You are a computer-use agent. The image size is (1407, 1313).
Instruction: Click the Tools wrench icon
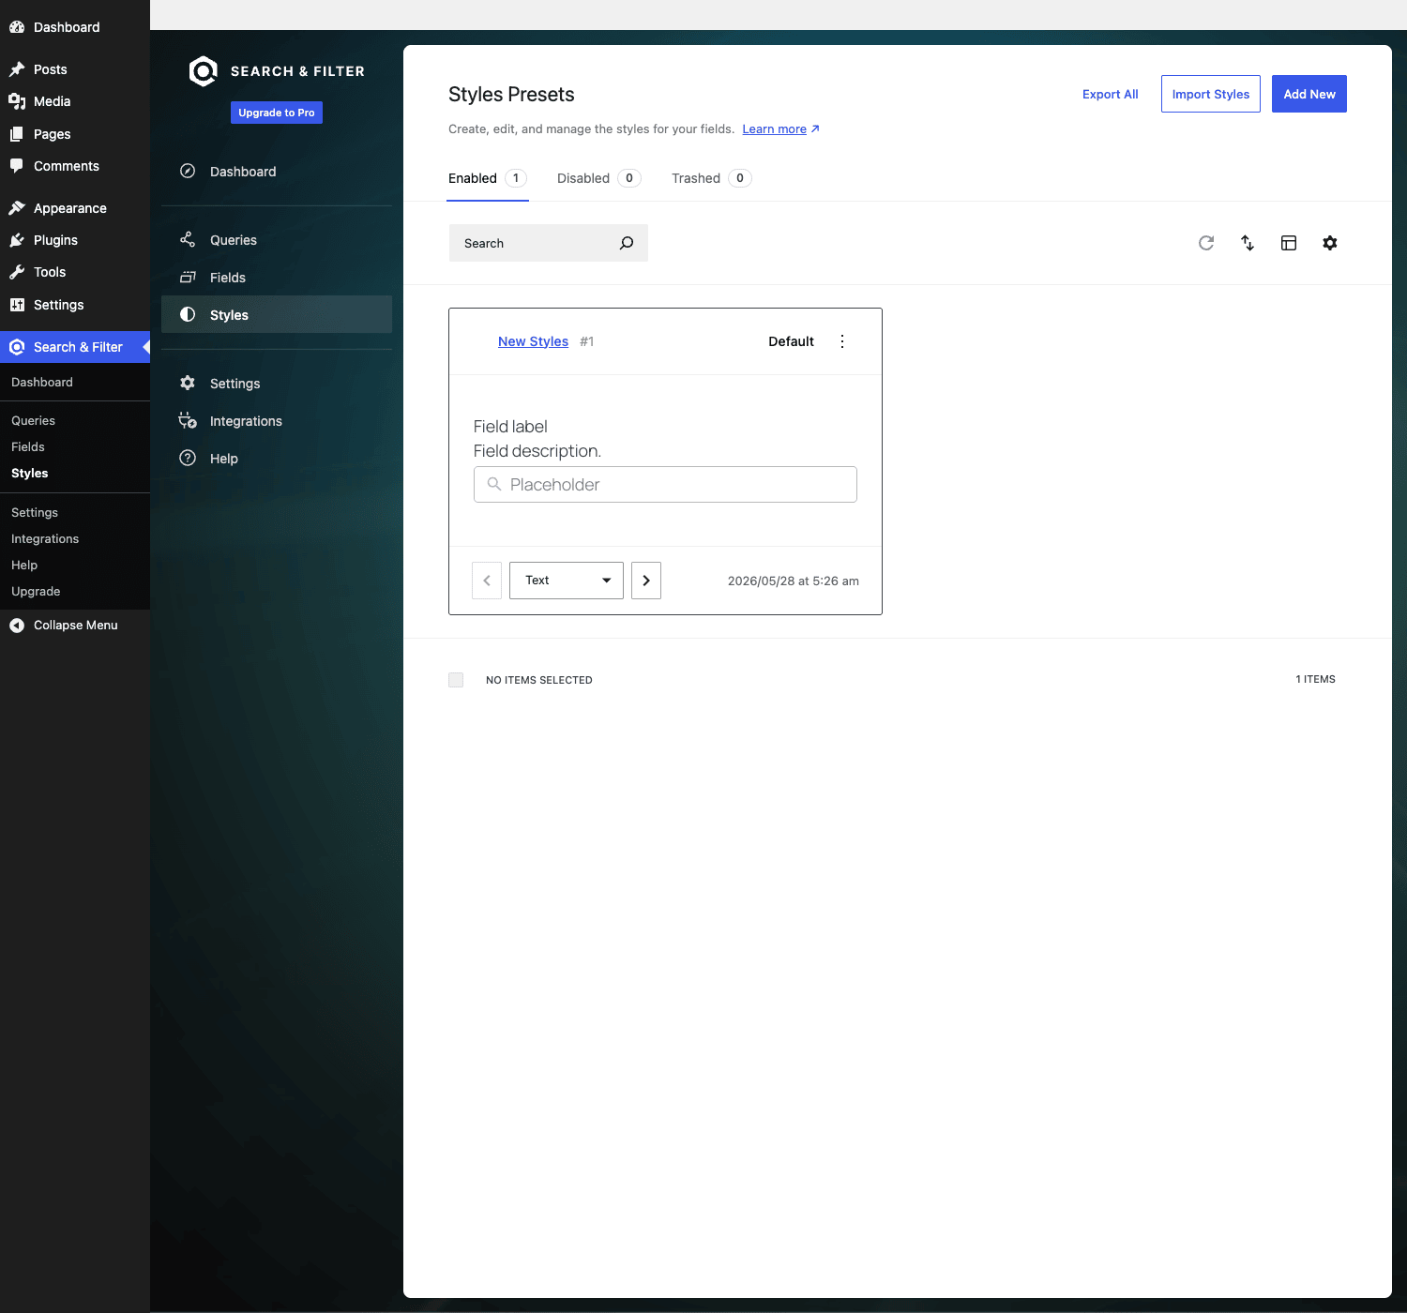[x=17, y=272]
